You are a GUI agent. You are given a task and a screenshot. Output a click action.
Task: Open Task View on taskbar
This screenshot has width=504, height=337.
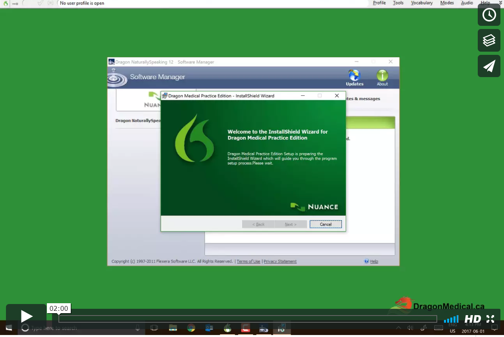(154, 328)
